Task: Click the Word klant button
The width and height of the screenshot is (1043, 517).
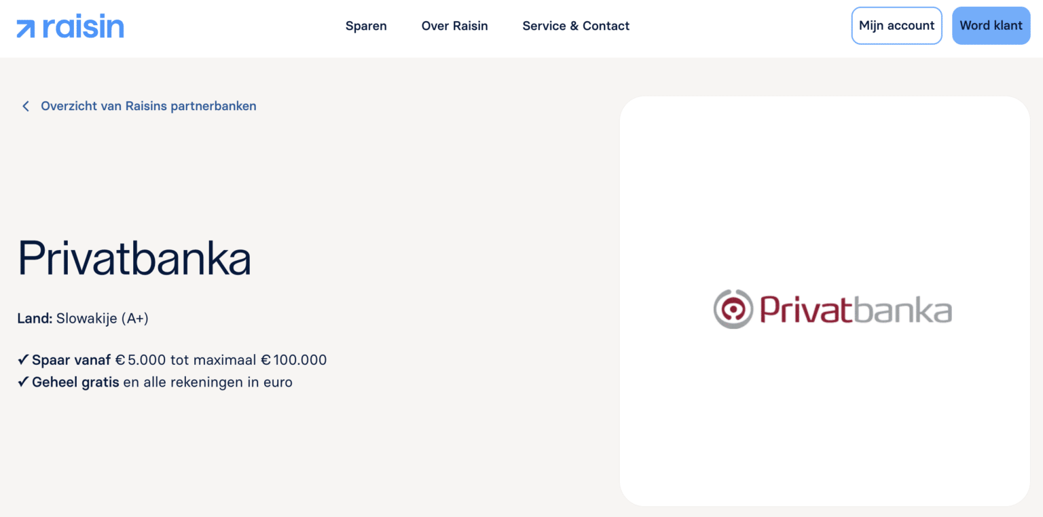Action: point(991,25)
